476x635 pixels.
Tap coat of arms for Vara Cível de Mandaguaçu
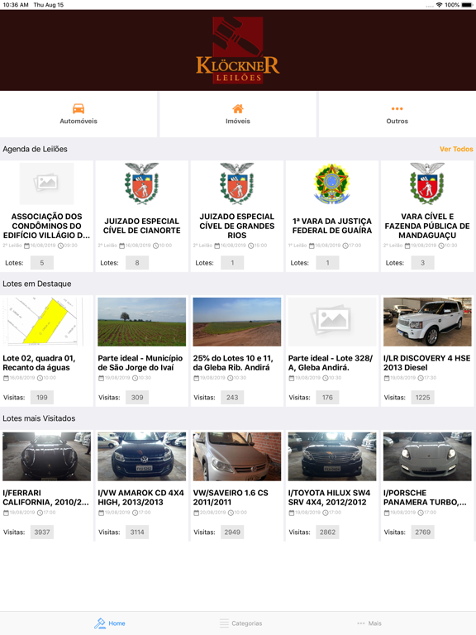tap(427, 184)
